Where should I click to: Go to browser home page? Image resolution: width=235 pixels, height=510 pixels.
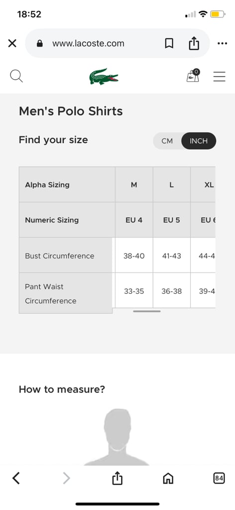(168, 478)
